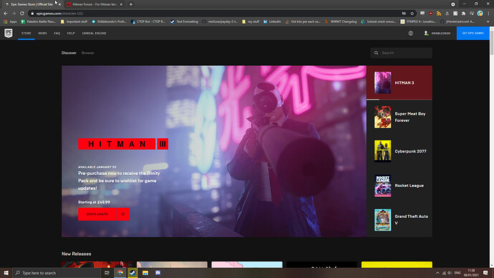This screenshot has width=494, height=278.
Task: Select Cyberpunk 2077 in the carousel list
Action: pos(399,151)
